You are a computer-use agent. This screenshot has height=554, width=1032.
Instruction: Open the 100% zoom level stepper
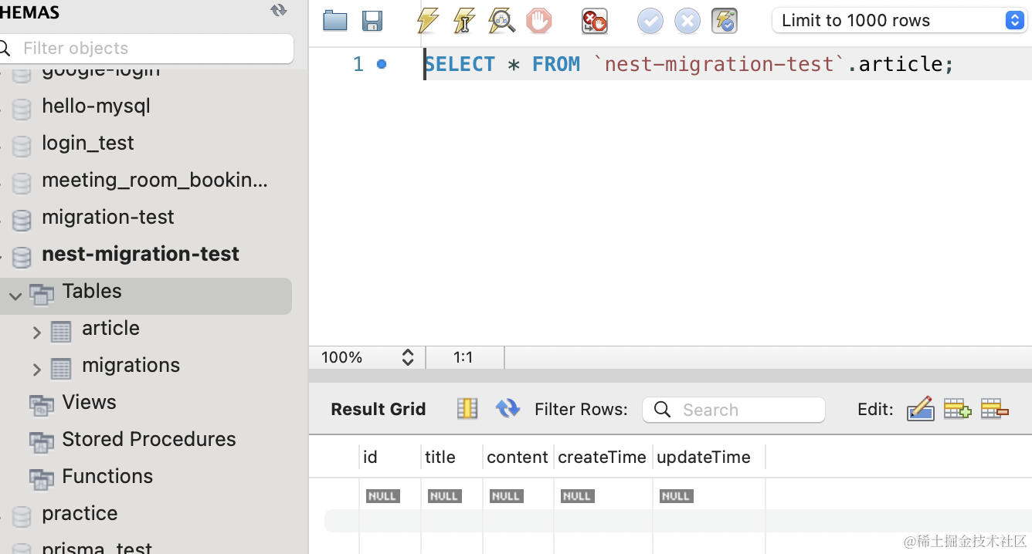(408, 357)
